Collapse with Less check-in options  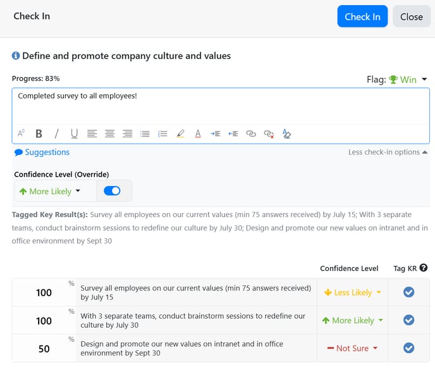click(388, 152)
